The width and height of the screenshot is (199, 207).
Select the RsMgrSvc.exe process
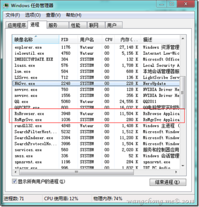(x=96, y=120)
